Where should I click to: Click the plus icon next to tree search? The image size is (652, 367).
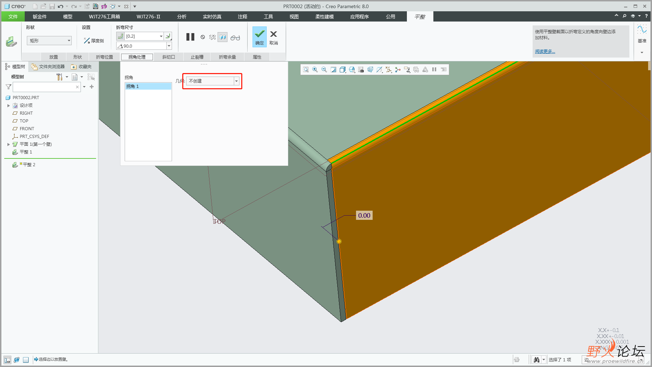(92, 87)
